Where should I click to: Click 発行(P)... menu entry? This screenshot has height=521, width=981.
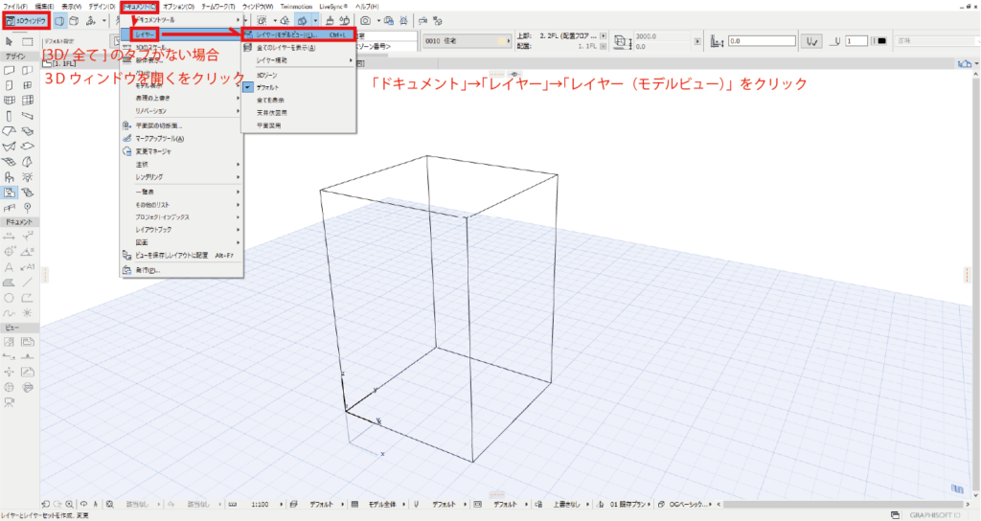pos(181,270)
